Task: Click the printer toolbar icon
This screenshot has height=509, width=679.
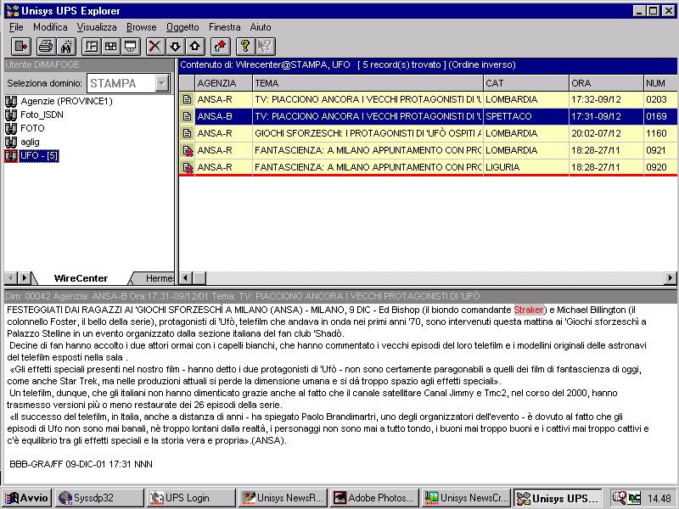Action: click(x=46, y=47)
